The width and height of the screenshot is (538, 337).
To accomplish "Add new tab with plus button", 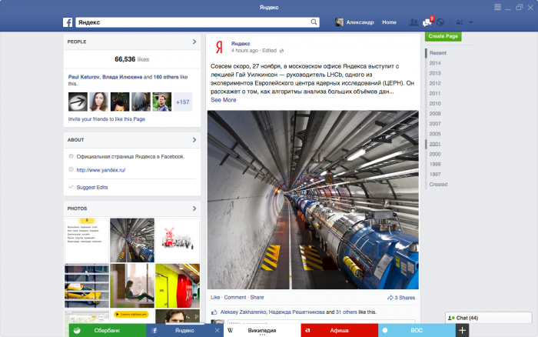I will tap(462, 331).
